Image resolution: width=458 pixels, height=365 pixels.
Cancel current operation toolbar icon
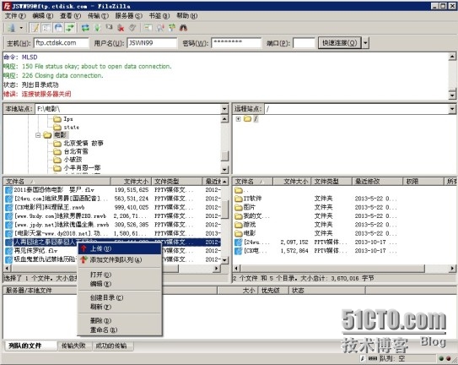(109, 28)
